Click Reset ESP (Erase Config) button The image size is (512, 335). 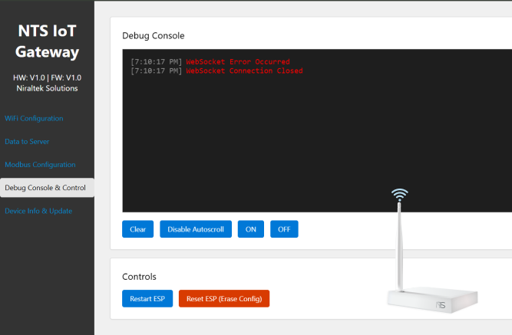[x=224, y=298]
